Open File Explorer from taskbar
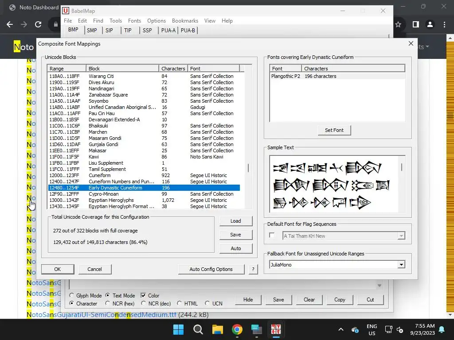The image size is (454, 340). tap(217, 329)
